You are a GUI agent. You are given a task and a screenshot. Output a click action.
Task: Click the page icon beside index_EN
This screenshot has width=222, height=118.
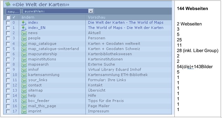(x=24, y=28)
